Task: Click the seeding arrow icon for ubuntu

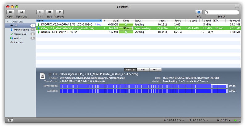Action: 39,32
